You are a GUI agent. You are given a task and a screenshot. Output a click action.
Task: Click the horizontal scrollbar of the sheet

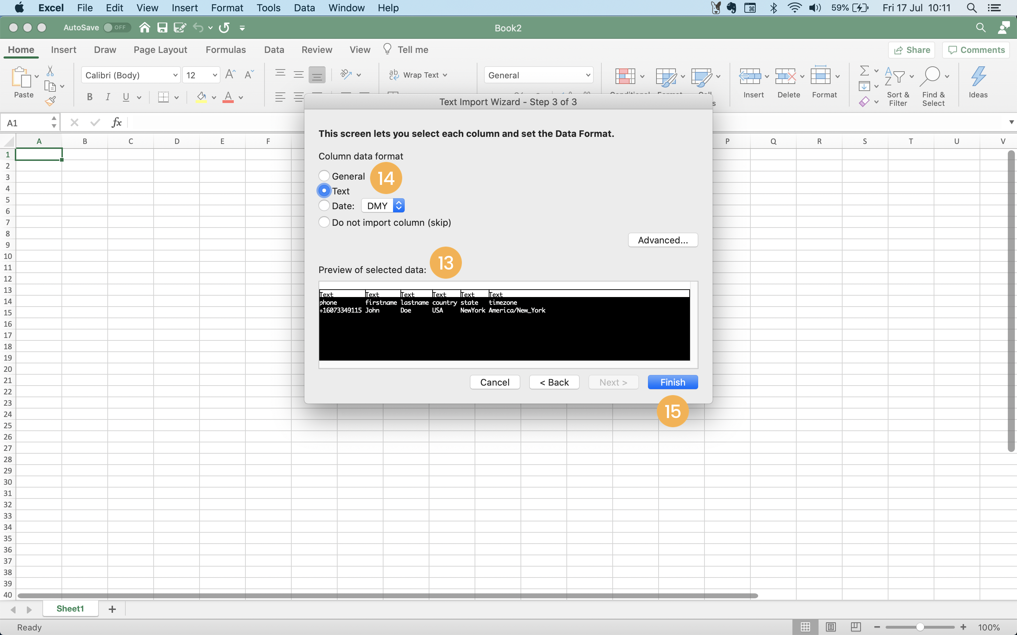tap(387, 595)
